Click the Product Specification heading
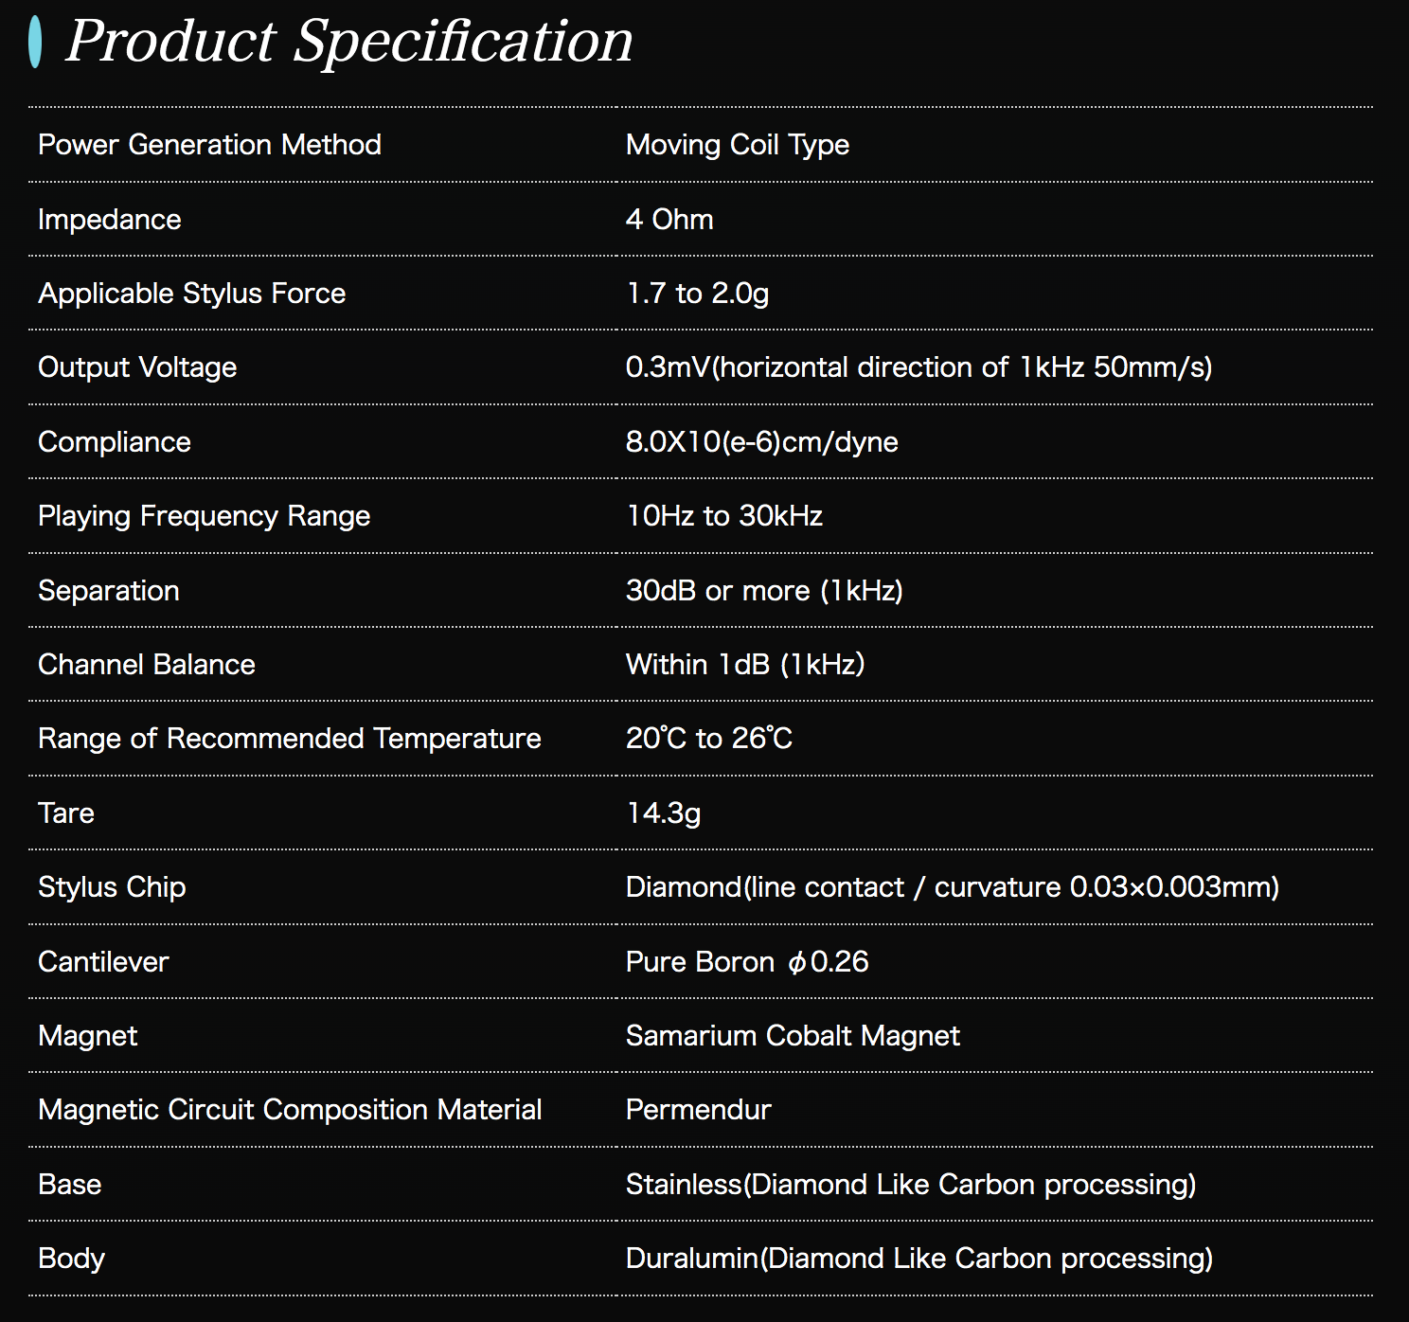The image size is (1409, 1322). coord(348,42)
